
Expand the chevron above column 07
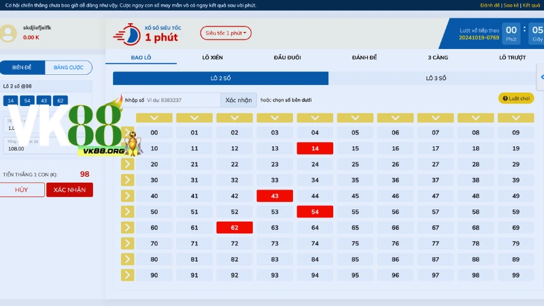[435, 118]
